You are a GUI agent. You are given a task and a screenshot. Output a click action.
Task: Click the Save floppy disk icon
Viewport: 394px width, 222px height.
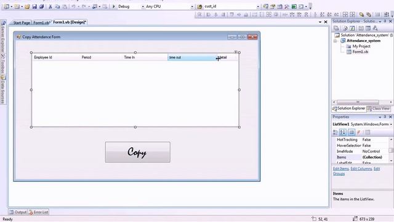click(34, 7)
